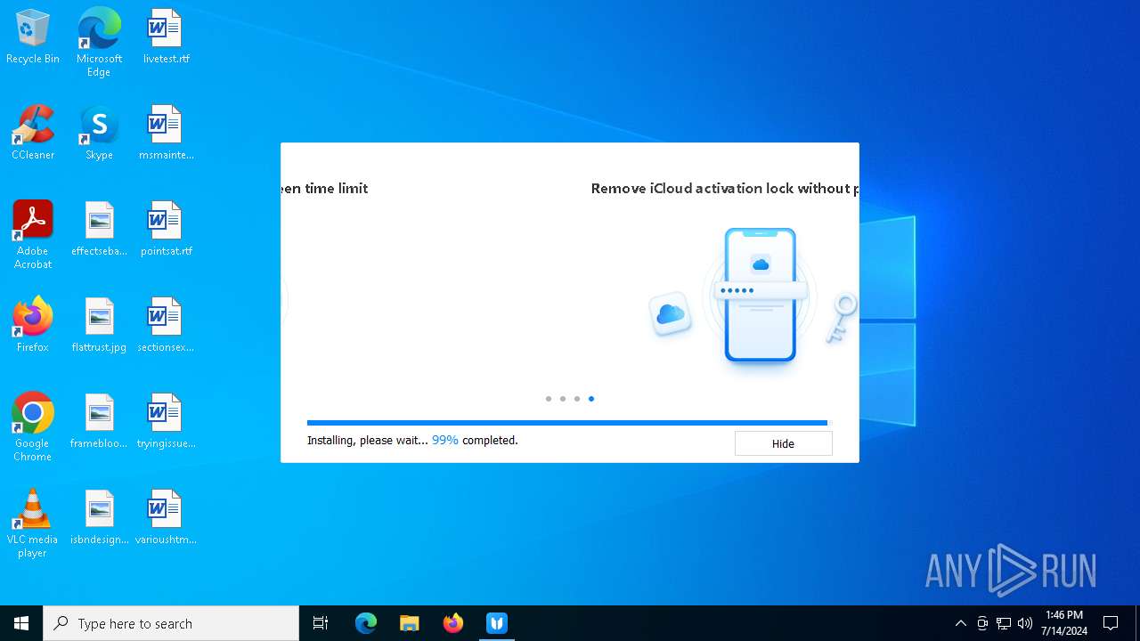
Task: Select pointsat.rtf desktop file
Action: (x=166, y=230)
